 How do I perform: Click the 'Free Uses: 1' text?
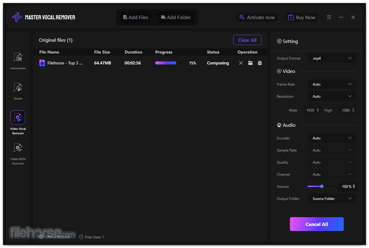[x=94, y=237]
